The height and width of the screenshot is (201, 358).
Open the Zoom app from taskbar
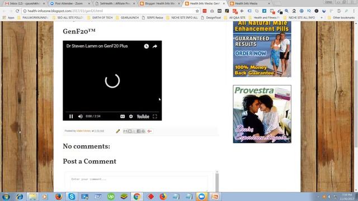[x=201, y=197]
